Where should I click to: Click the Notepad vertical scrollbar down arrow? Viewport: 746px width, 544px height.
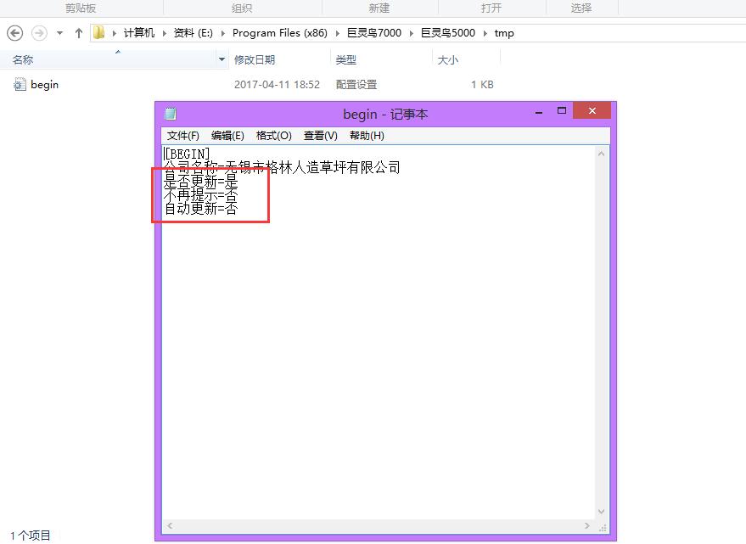[602, 512]
